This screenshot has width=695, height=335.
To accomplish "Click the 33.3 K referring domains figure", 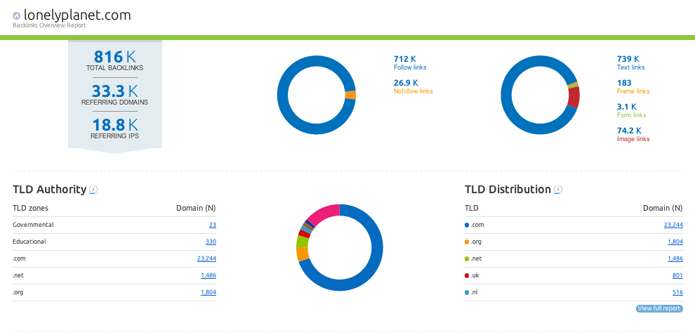I will click(x=115, y=91).
